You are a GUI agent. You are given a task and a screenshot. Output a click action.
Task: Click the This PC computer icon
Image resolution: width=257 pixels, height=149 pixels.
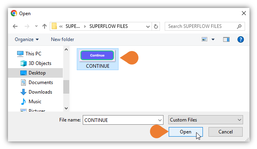pos(20,54)
